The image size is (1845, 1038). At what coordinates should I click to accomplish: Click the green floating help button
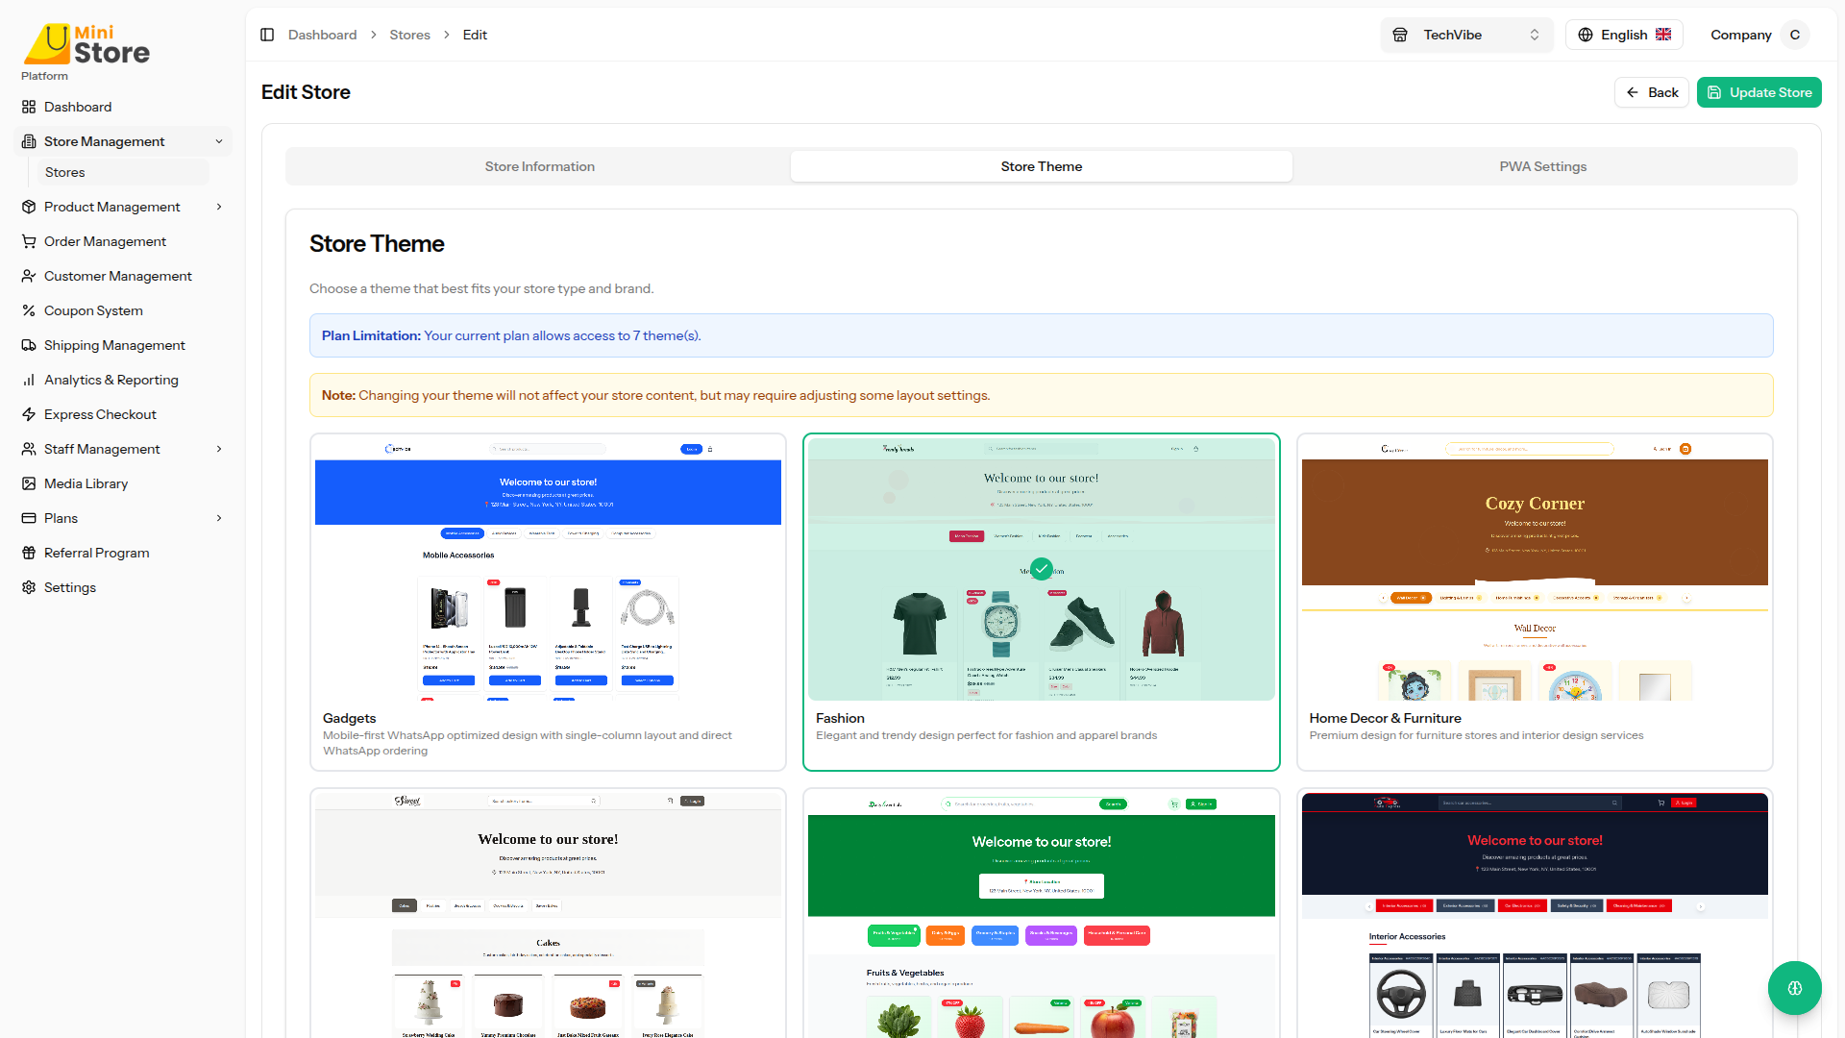point(1794,988)
